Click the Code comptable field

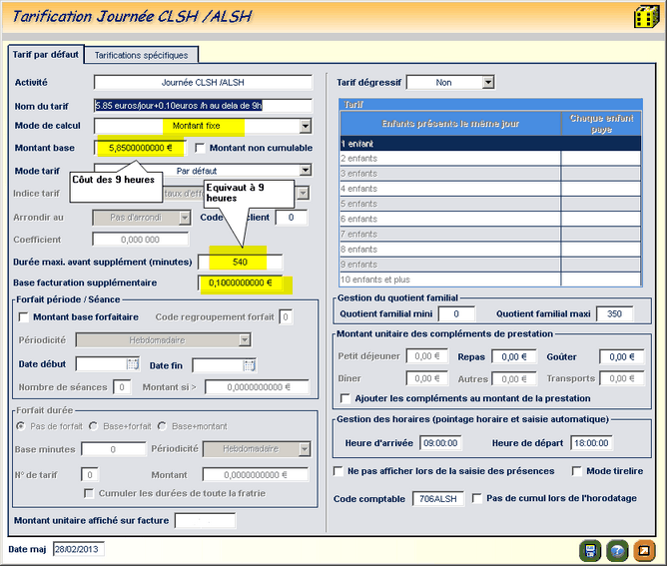pyautogui.click(x=437, y=498)
